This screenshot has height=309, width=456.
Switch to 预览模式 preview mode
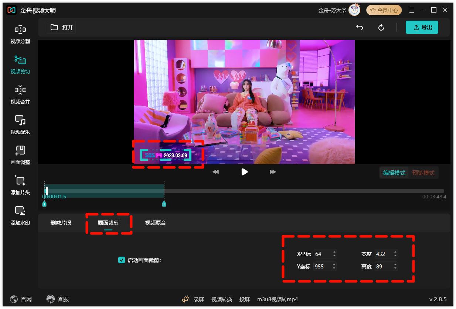(423, 173)
